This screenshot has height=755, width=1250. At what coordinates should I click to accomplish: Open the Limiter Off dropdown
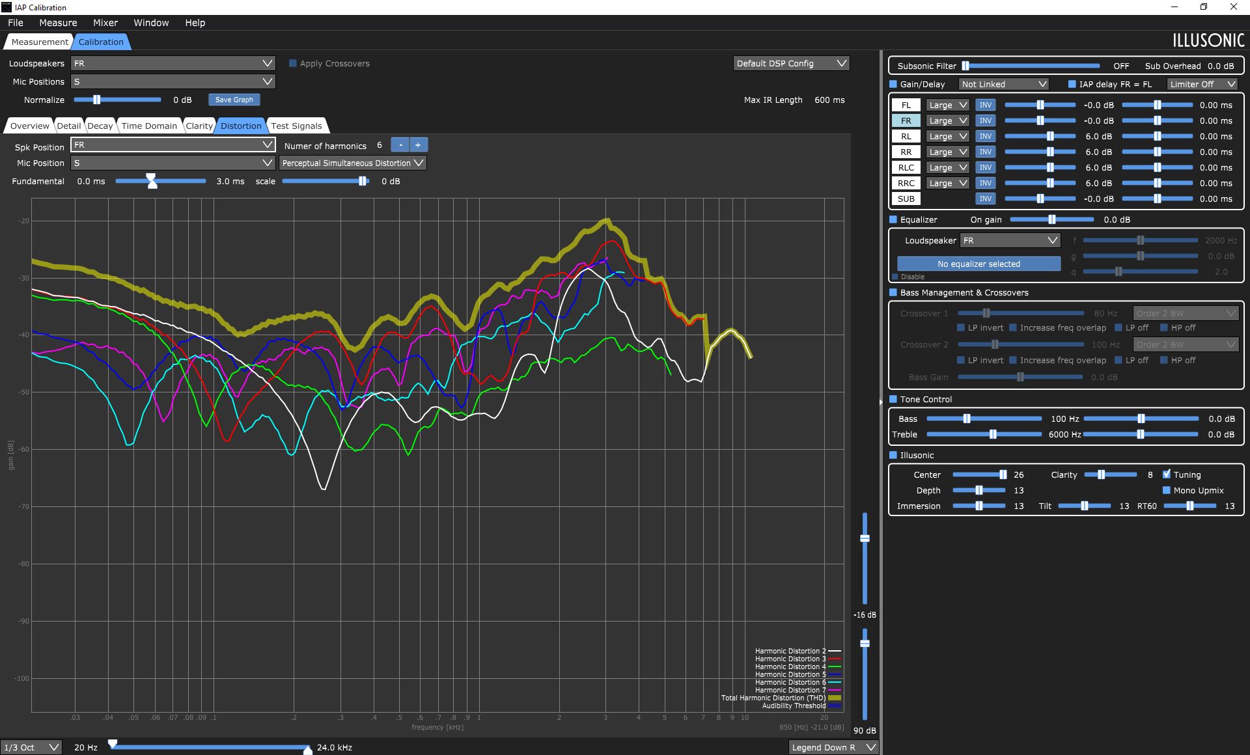(1202, 84)
